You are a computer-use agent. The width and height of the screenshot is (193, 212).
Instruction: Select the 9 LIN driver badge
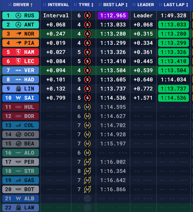click(x=21, y=89)
